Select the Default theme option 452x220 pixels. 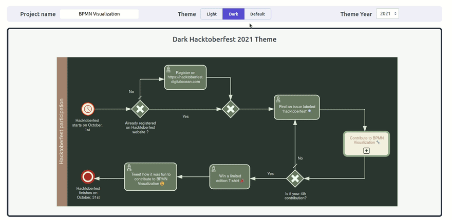[257, 14]
